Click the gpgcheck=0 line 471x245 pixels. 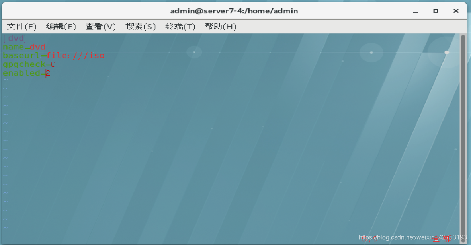point(29,64)
